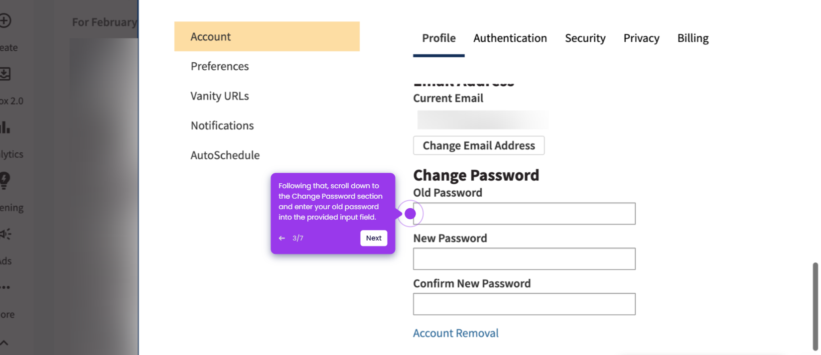The image size is (821, 355).
Task: Click the back arrow in tutorial tooltip
Action: click(282, 238)
